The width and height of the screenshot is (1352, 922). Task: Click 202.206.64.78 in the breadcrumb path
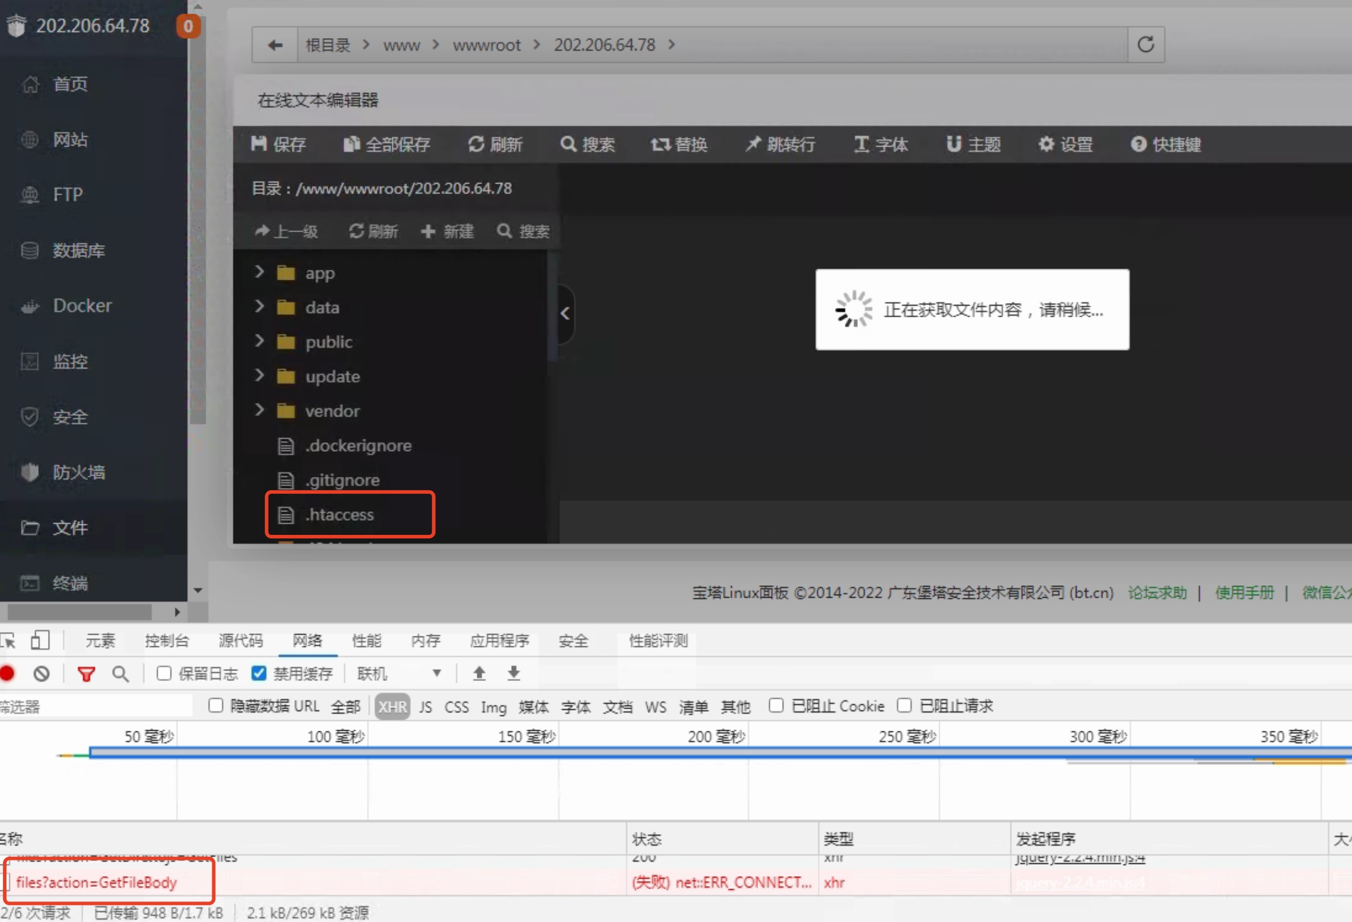click(x=604, y=45)
